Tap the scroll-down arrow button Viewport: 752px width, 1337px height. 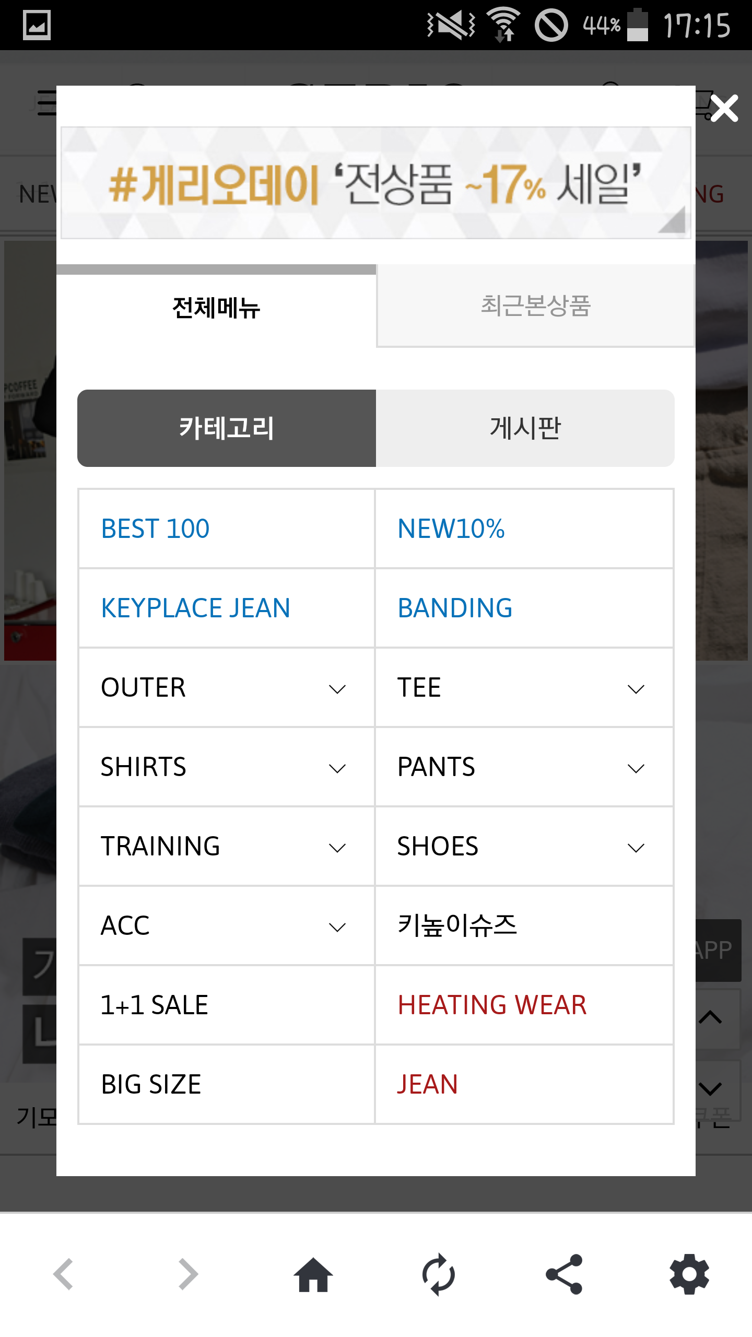point(711,1088)
